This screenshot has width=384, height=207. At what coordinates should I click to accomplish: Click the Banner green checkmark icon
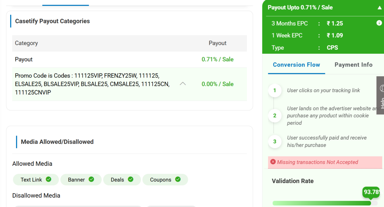click(x=91, y=179)
